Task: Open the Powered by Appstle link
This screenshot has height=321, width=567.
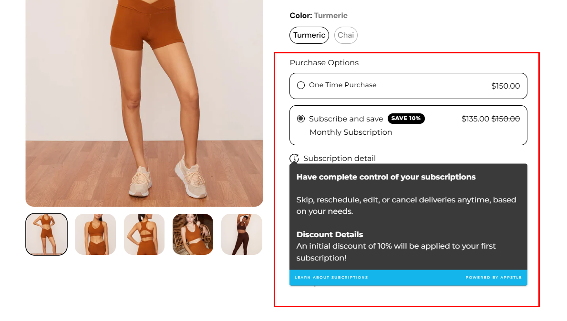Action: click(494, 277)
